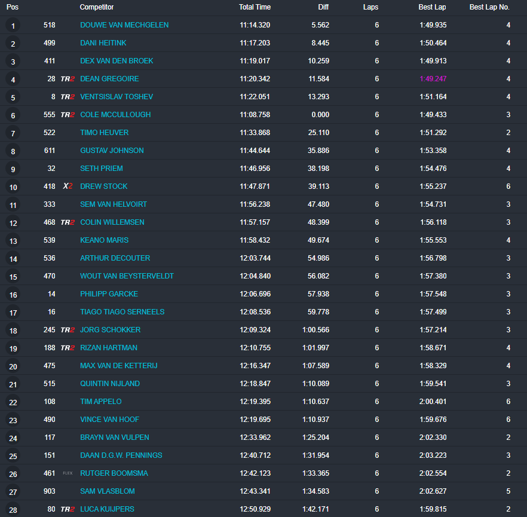This screenshot has height=517, width=527.
Task: Click Dean Gregoire's purple best lap time
Action: pyautogui.click(x=433, y=79)
